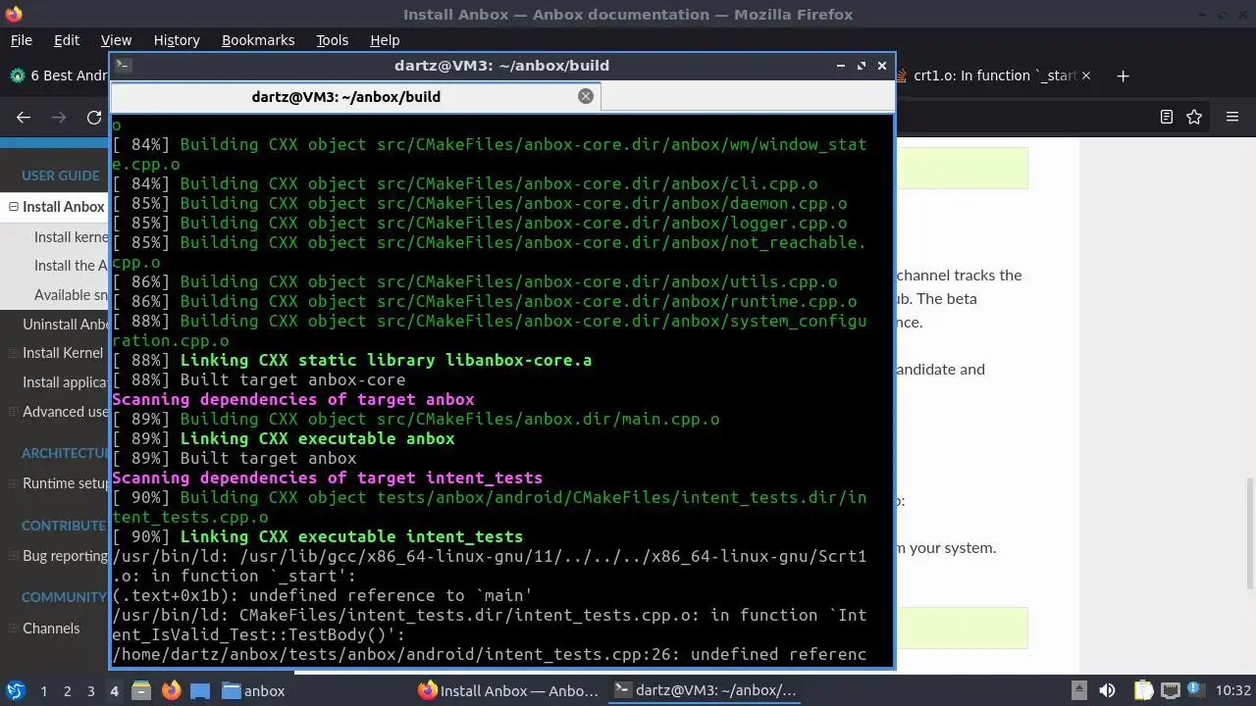The height and width of the screenshot is (706, 1256).
Task: Launch file manager from the panel
Action: [x=140, y=690]
